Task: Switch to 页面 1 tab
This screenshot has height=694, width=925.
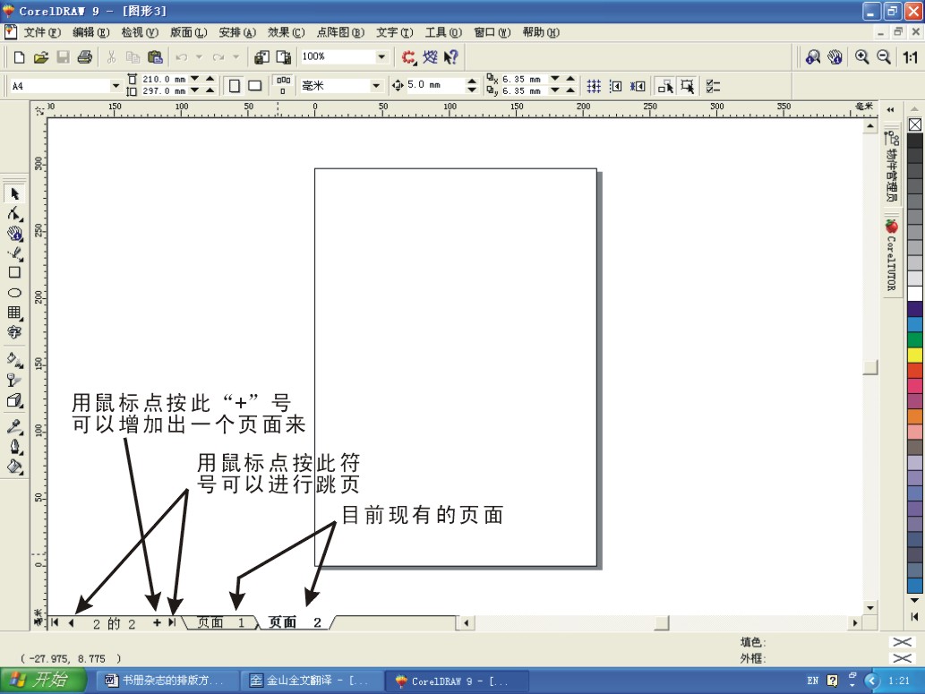Action: click(221, 622)
